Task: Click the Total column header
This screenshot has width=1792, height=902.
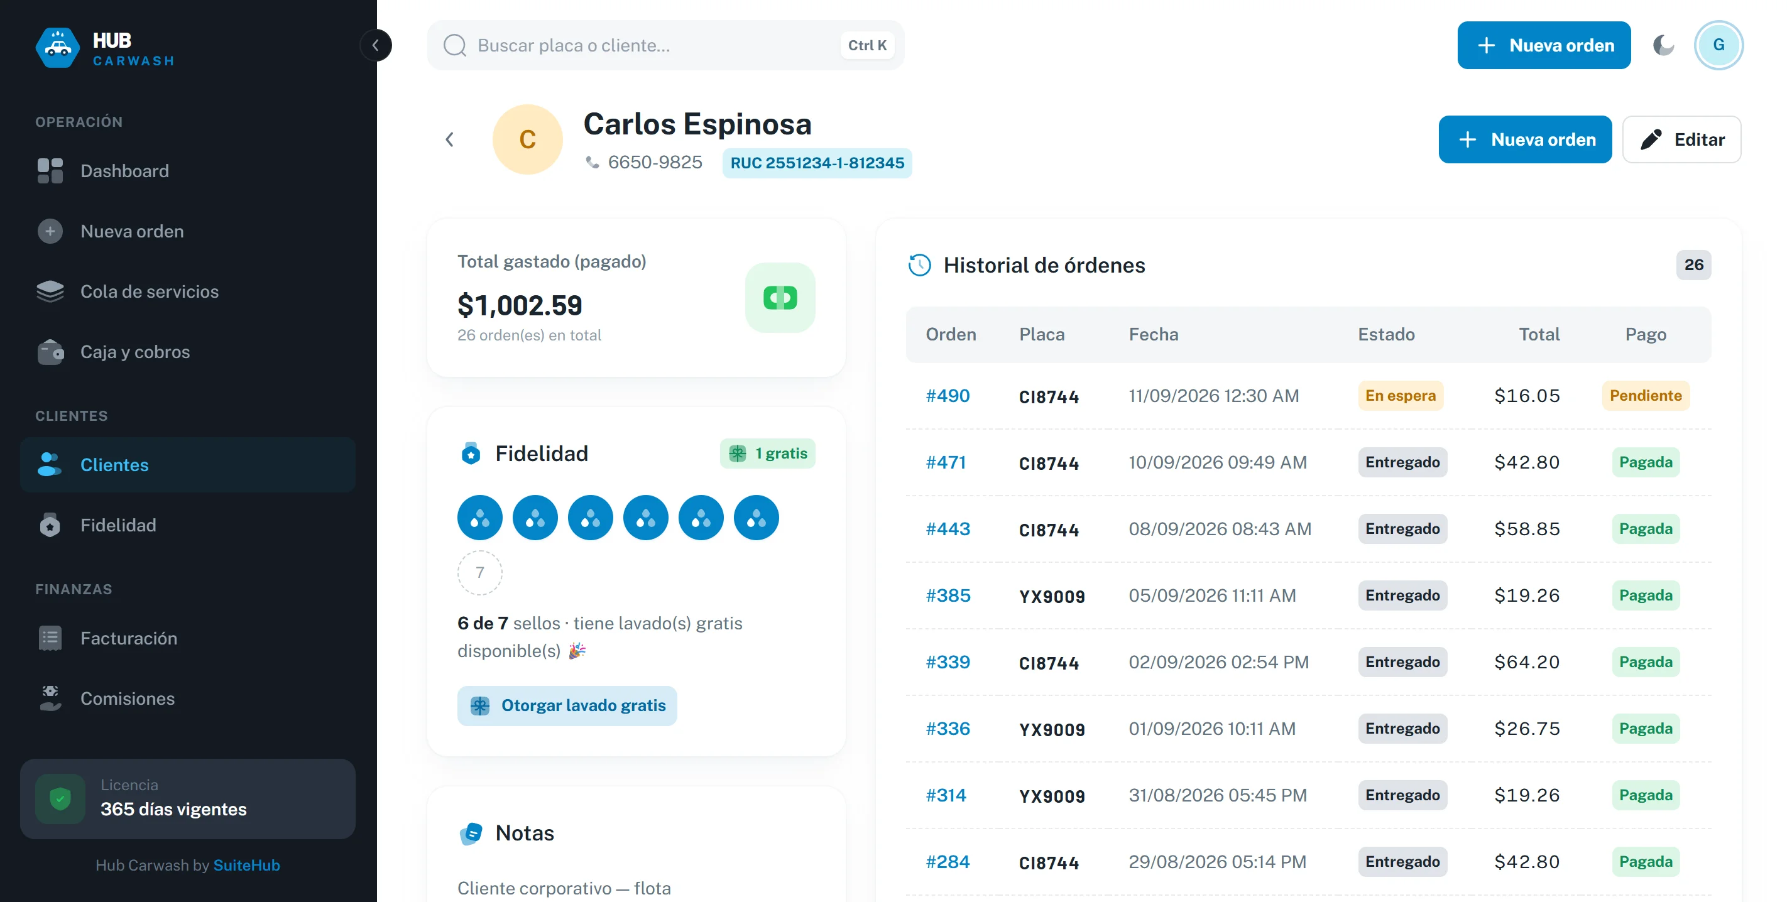Action: [1539, 335]
